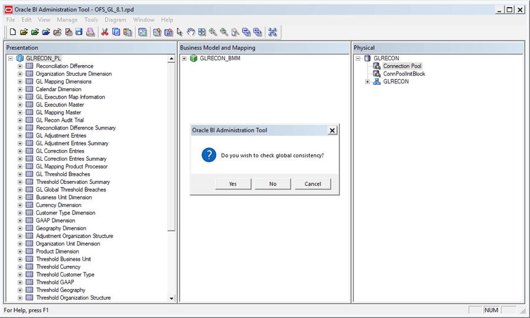Click the green GLRECON_BMM business model icon
530x318 pixels.
(x=193, y=59)
